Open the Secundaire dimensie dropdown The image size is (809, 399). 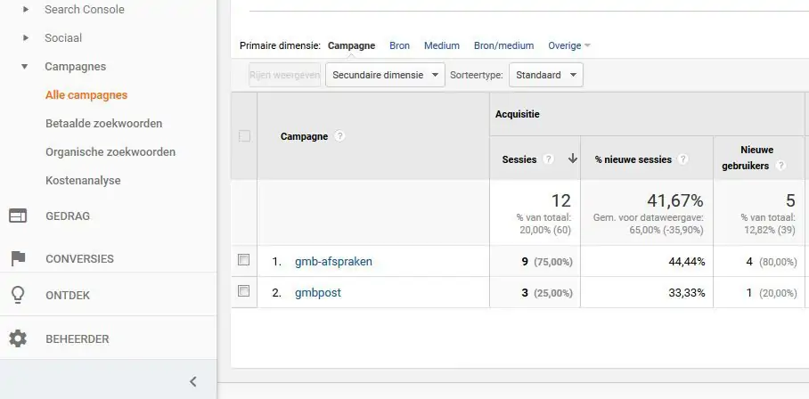pos(385,76)
